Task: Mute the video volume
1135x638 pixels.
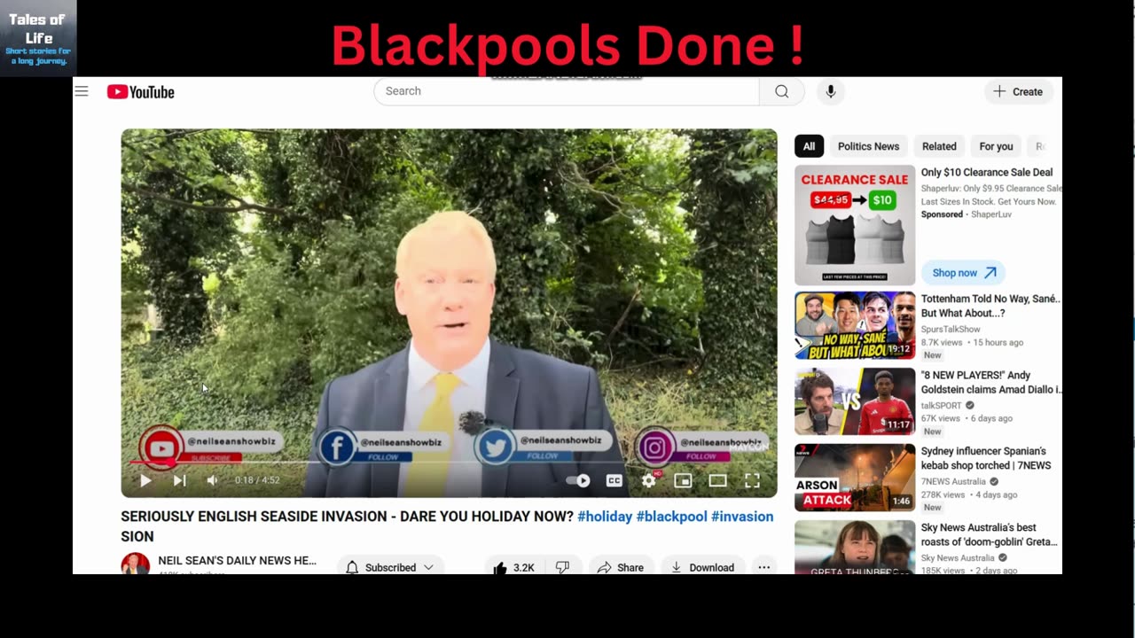Action: [x=213, y=480]
